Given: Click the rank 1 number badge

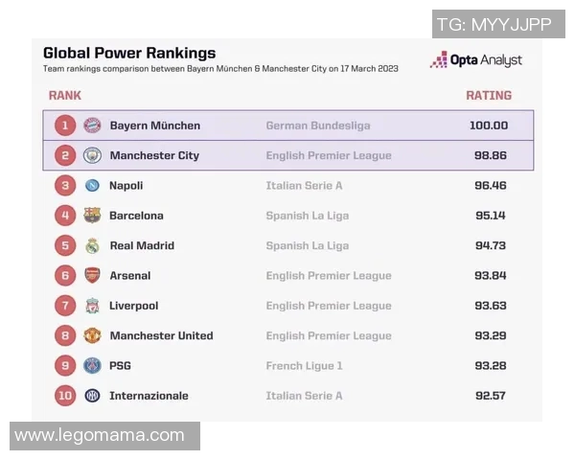Looking at the screenshot, I should 65,126.
